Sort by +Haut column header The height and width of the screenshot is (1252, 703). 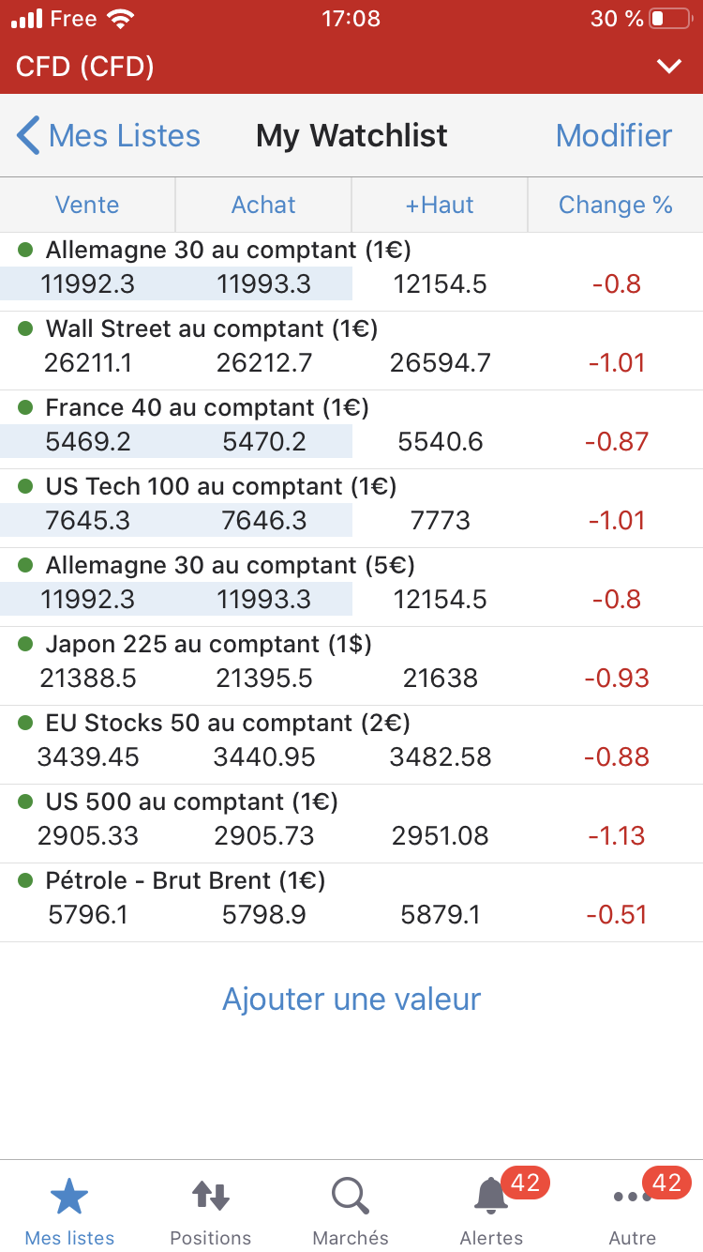tap(440, 206)
